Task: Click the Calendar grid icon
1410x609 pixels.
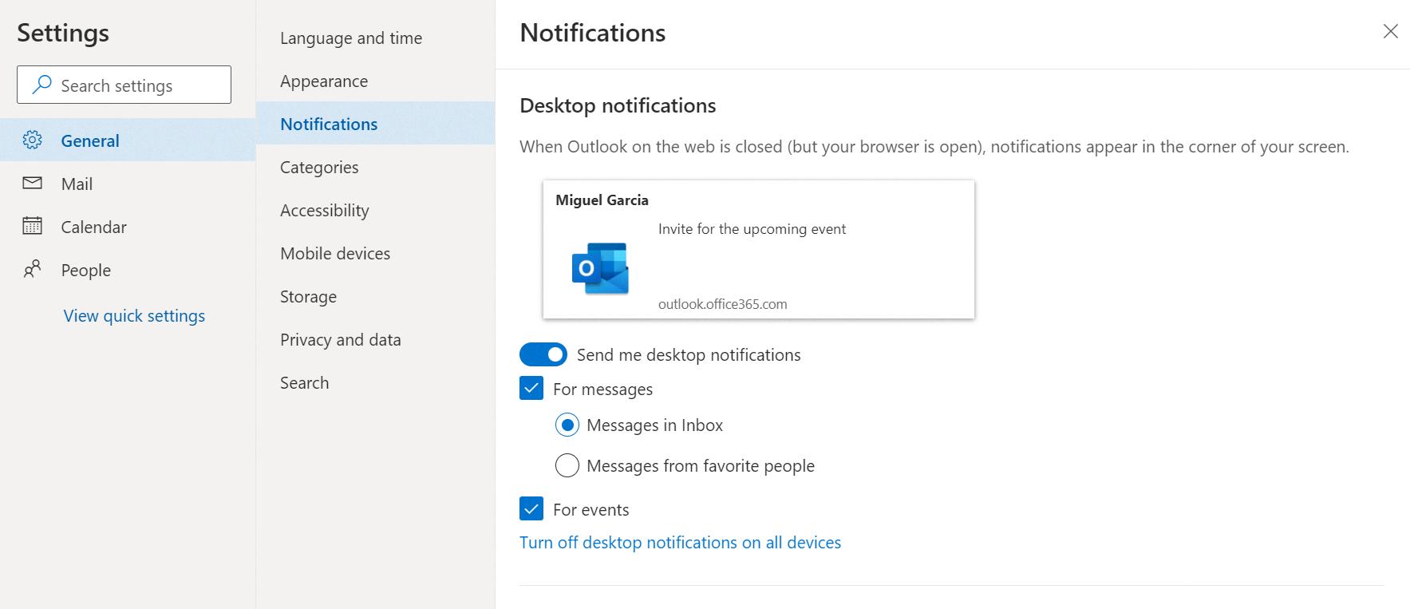Action: pyautogui.click(x=32, y=226)
